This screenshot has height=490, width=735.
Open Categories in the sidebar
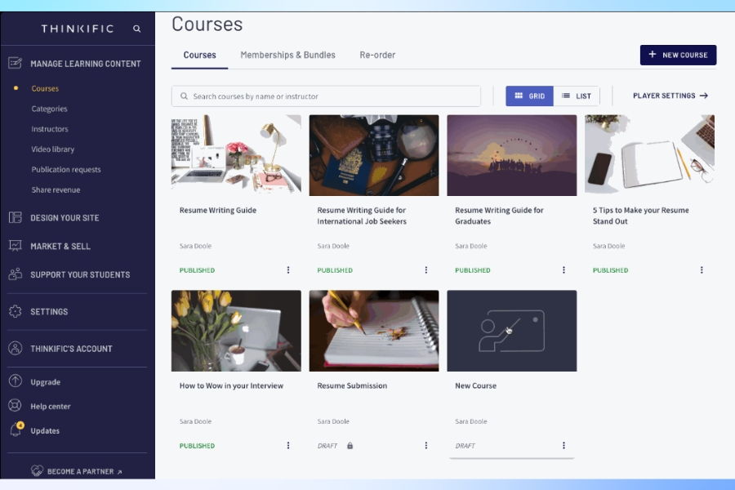point(49,109)
